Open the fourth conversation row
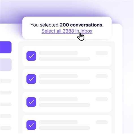This screenshot has width=134, height=134. pyautogui.click(x=67, y=124)
